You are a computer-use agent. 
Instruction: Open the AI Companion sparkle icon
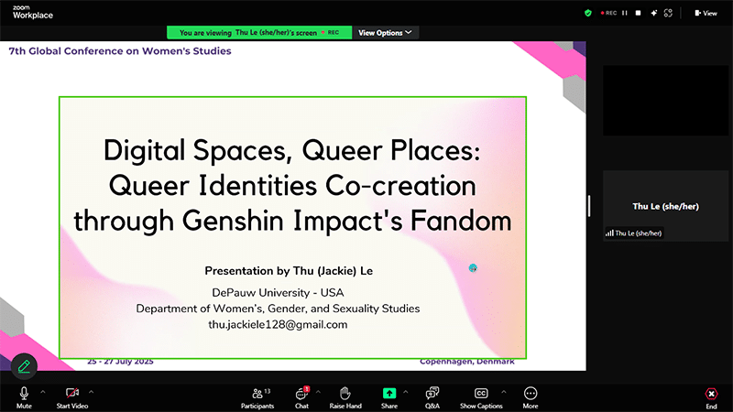pos(653,13)
